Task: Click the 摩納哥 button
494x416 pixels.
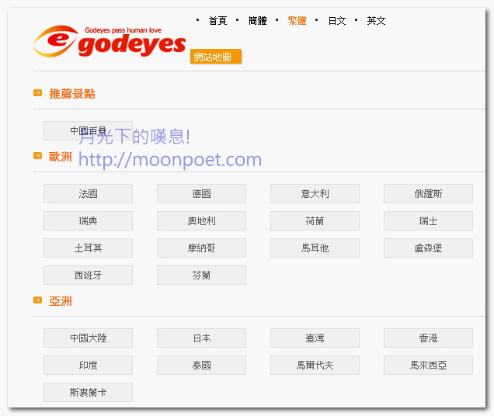Action: (201, 248)
